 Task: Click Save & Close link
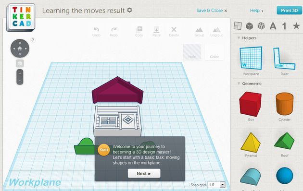[212, 11]
